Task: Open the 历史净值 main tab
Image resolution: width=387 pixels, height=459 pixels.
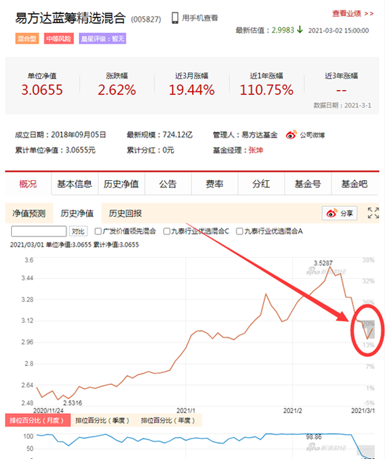Action: coord(121,184)
